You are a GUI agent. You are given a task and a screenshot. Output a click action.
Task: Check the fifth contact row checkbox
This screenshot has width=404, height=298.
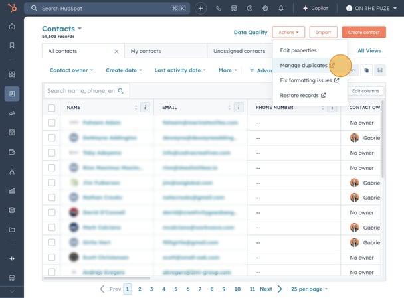click(52, 183)
